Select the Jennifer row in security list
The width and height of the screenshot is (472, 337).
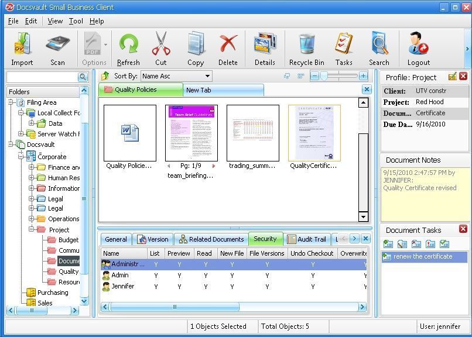[123, 287]
